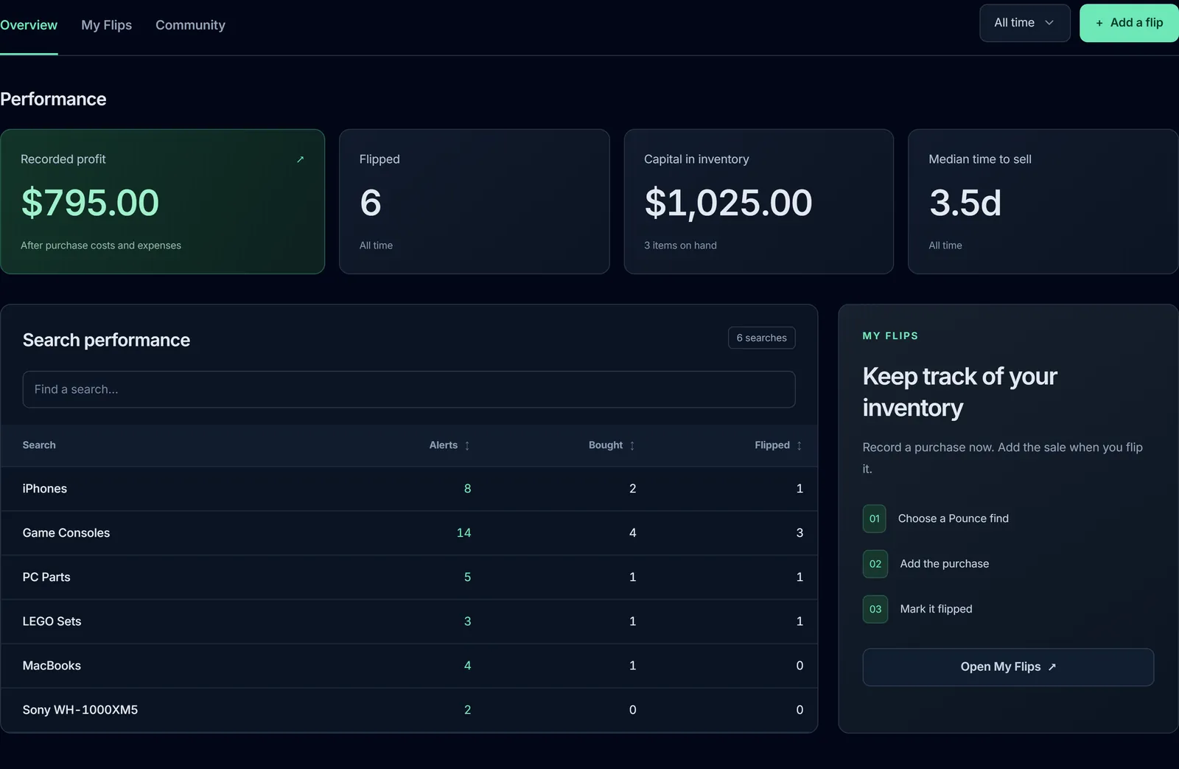The height and width of the screenshot is (769, 1179).
Task: Select the PC Parts search row
Action: point(409,577)
